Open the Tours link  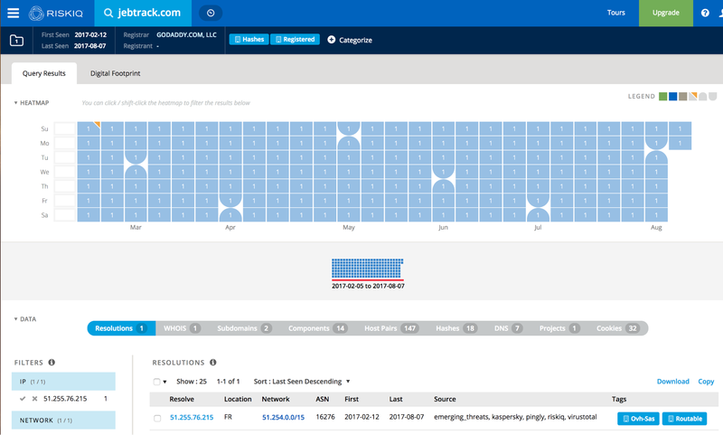[616, 13]
